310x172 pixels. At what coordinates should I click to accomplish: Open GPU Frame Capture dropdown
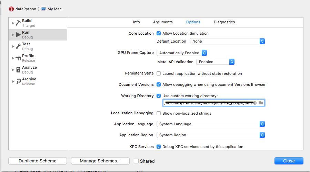(182, 53)
